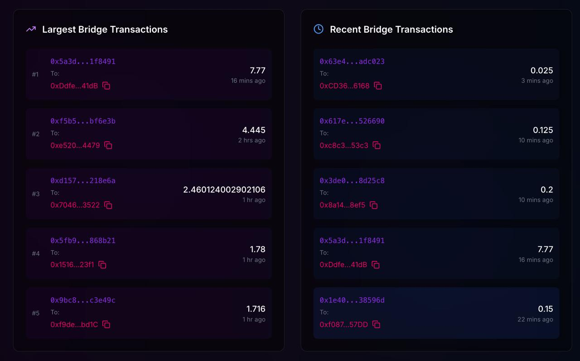Viewport: 580px width, 361px height.
Task: Copy recipient address 0xCD36...6168
Action: click(378, 86)
